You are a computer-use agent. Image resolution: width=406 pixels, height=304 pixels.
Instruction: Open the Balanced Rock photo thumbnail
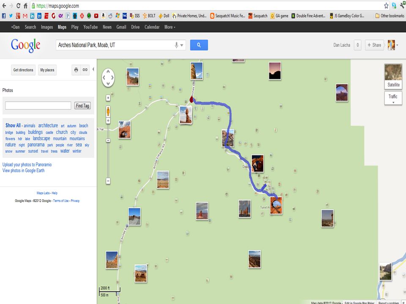(x=186, y=115)
